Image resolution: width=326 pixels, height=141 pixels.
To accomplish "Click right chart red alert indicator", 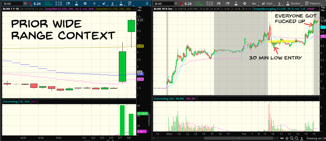I will (x=181, y=3).
